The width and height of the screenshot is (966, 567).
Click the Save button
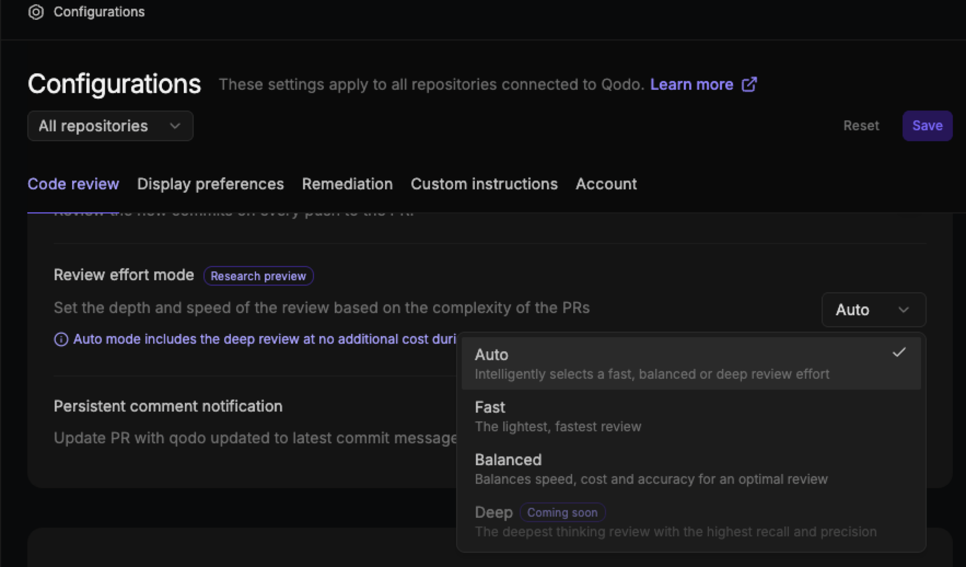point(927,126)
